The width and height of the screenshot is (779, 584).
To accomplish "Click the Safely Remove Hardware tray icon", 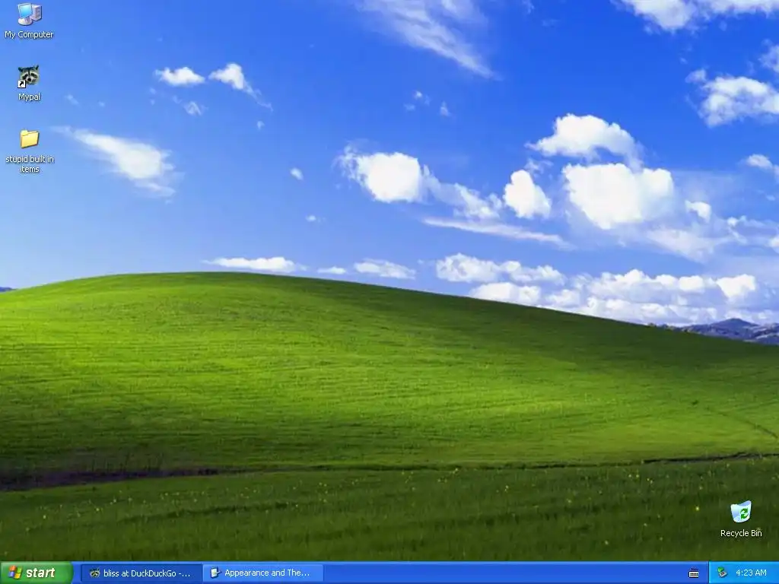I will (x=722, y=573).
